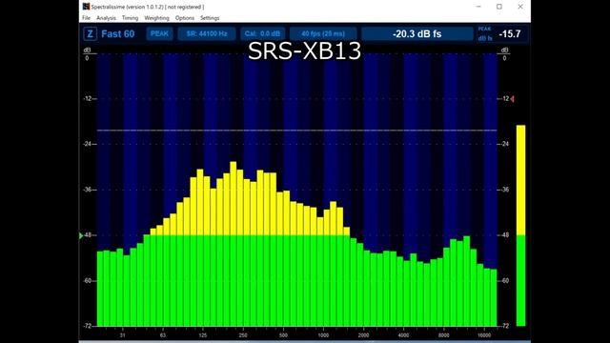Click the 16000 Hz frequency axis label
Viewport: 610px width, 343px height.
[x=484, y=335]
